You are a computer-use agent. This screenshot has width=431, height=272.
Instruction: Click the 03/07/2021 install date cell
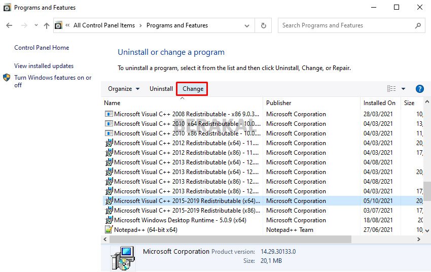coord(378,211)
